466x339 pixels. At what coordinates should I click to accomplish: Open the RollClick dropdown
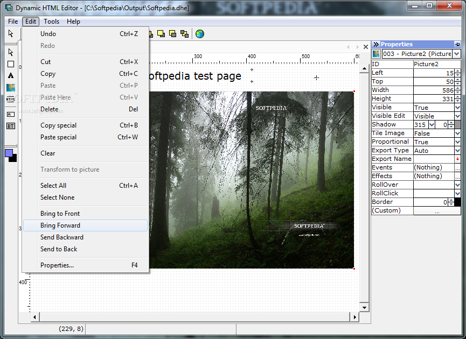click(458, 194)
